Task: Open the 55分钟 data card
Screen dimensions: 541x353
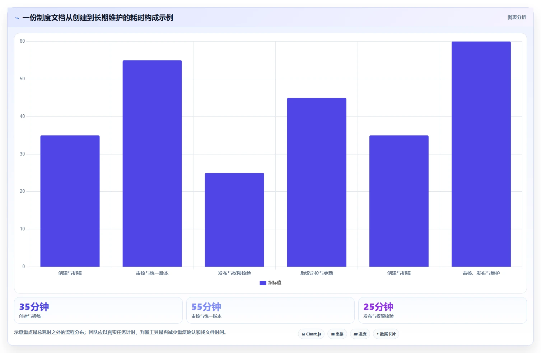Action: click(270, 310)
